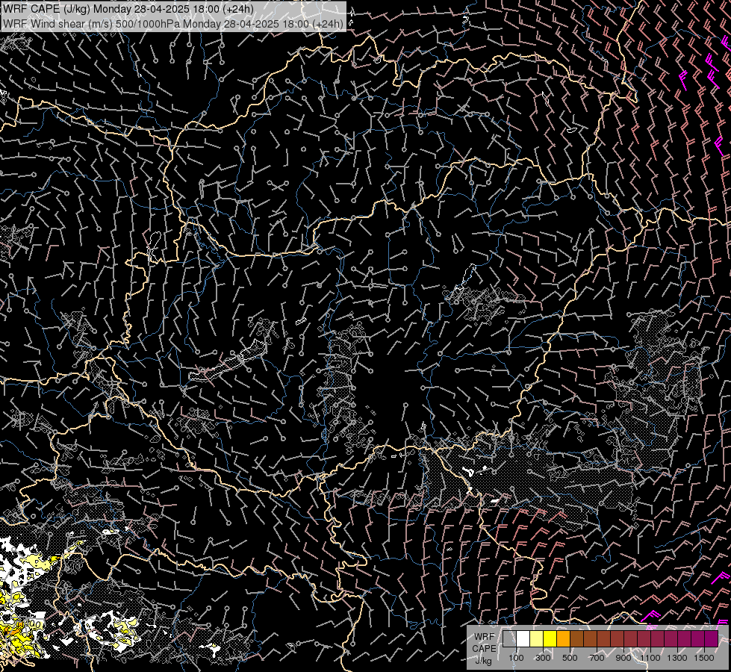Image resolution: width=731 pixels, height=672 pixels.
Task: Select the brown 500–600 J/kg legend swatch
Action: pos(577,639)
